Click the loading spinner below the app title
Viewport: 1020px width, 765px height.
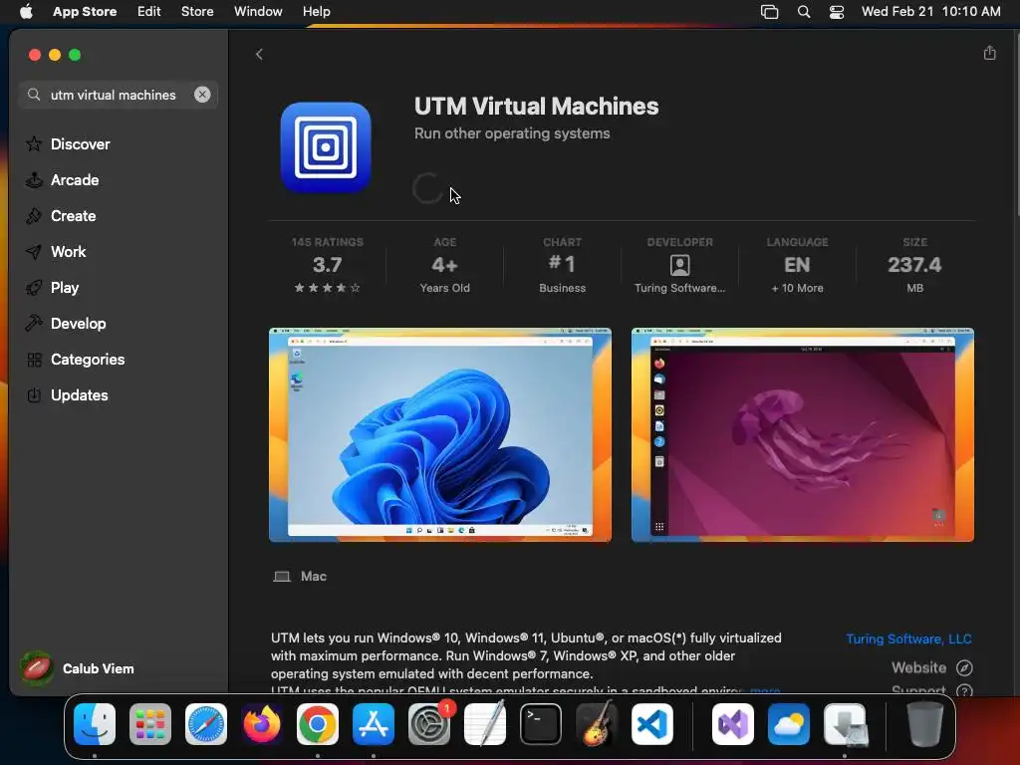point(427,188)
